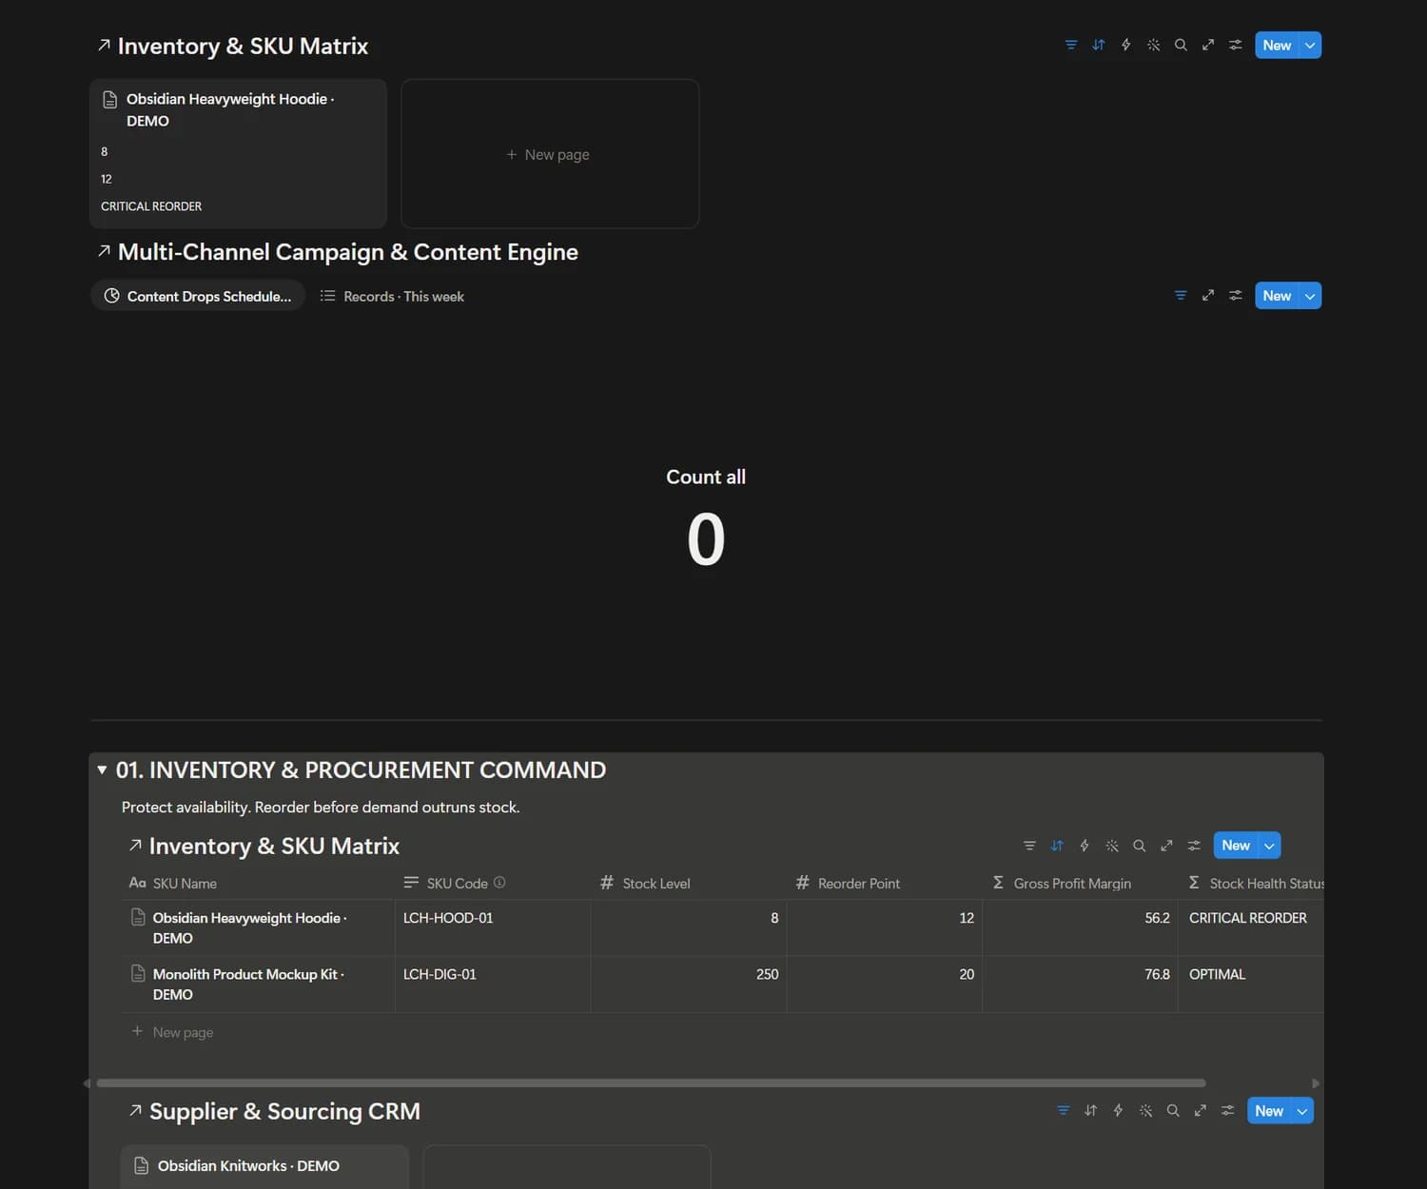Open sort for Supplier & Sourcing CRM
Viewport: 1427px width, 1189px height.
pyautogui.click(x=1091, y=1111)
